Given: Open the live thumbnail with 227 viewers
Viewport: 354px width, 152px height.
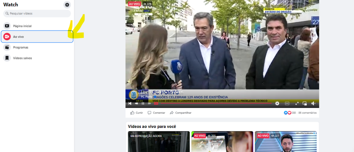Looking at the screenshot, I should tap(286, 142).
